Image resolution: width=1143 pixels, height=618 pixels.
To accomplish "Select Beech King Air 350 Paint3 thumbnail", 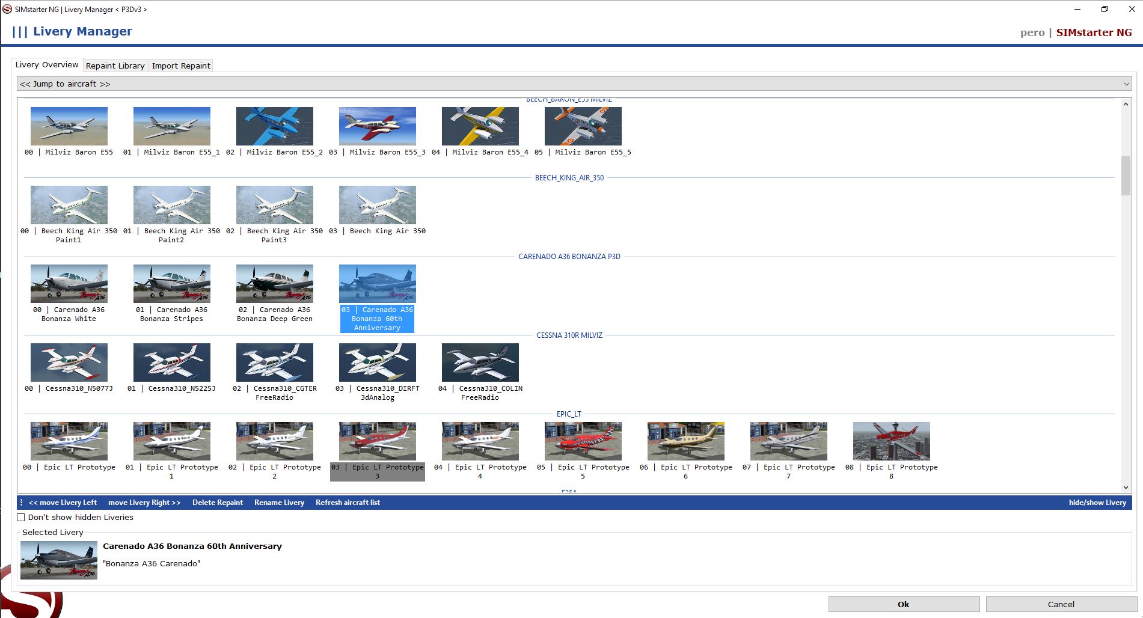I will [x=275, y=205].
